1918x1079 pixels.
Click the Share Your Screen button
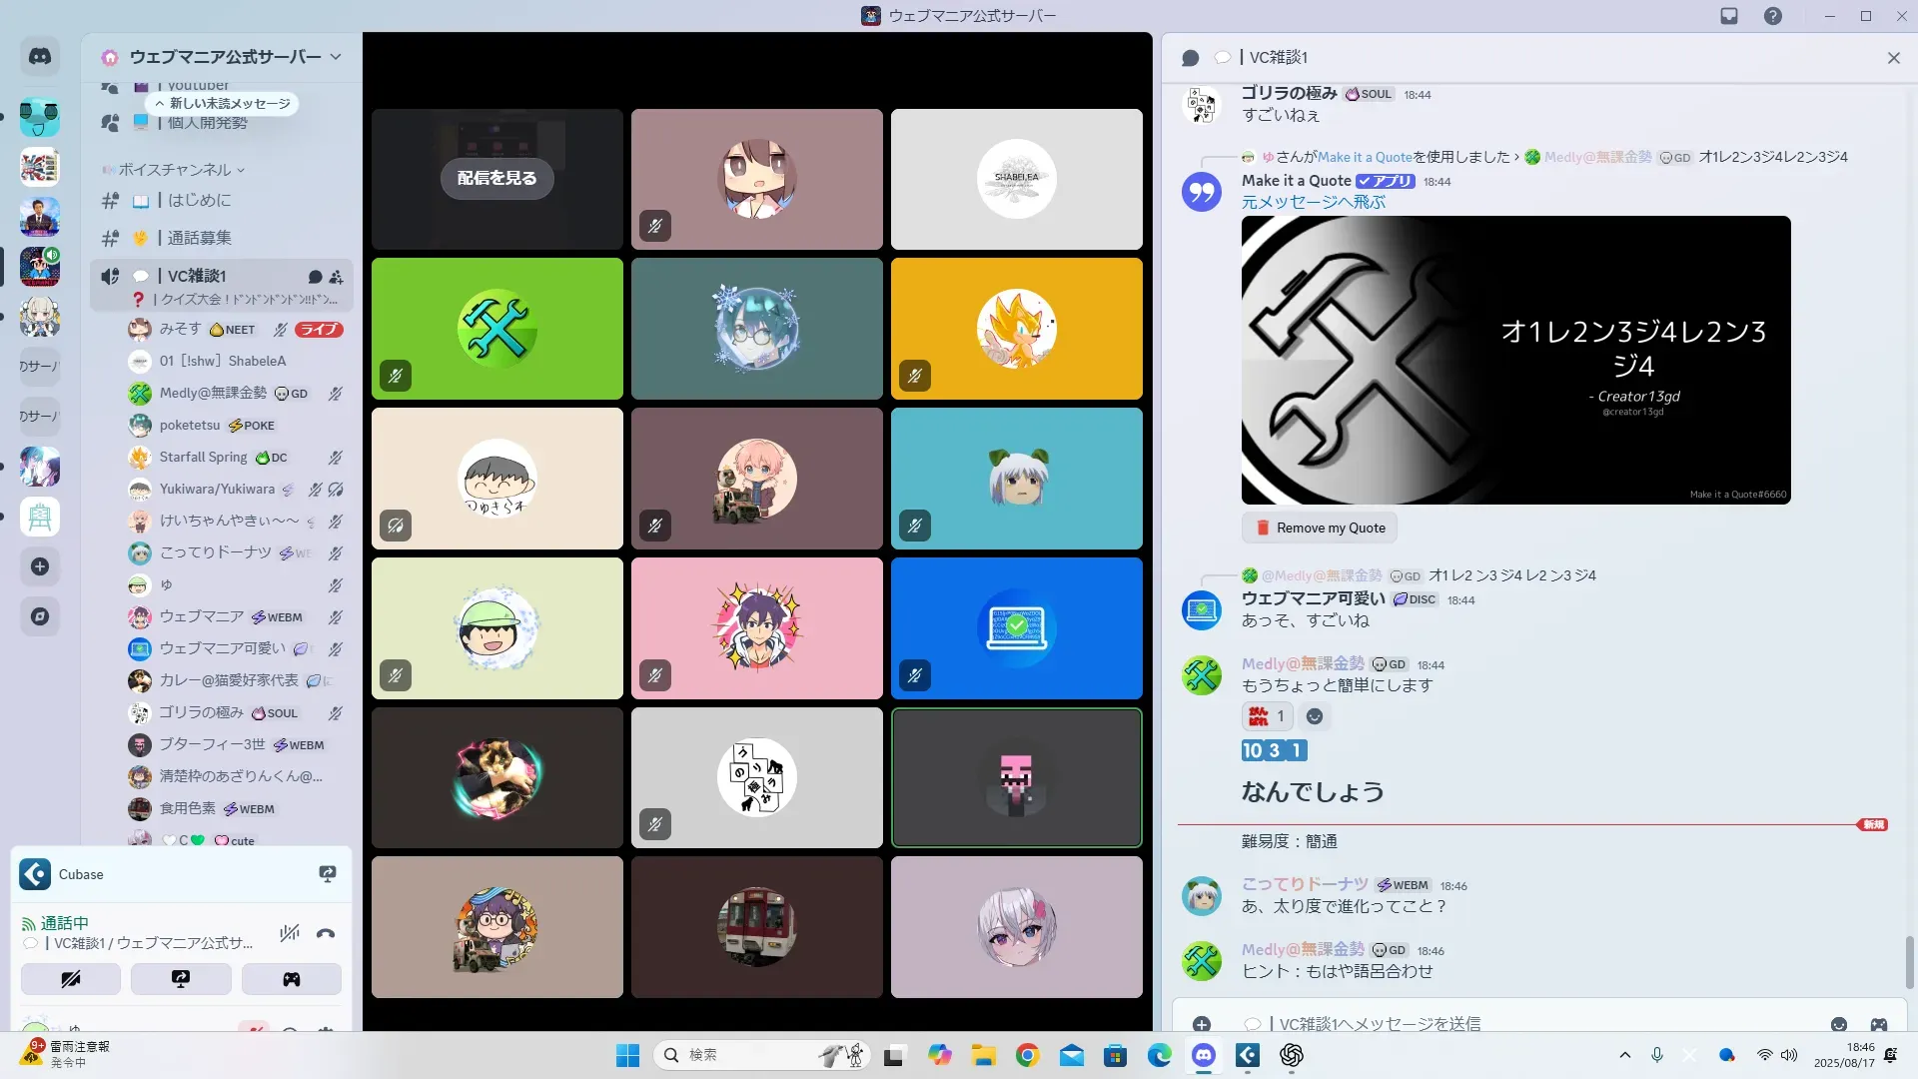click(181, 979)
